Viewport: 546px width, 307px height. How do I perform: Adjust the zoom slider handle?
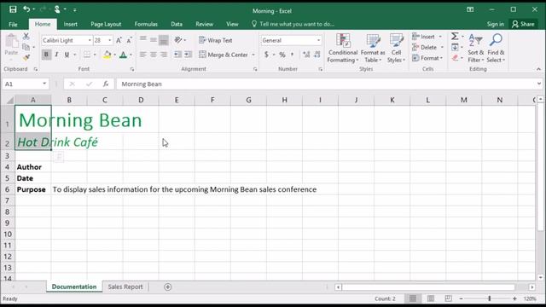[x=489, y=298]
